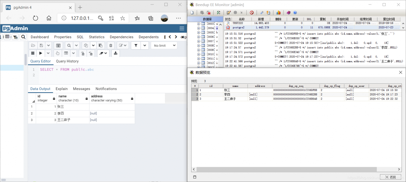
Task: Click the Open File folder icon
Action: coord(33,45)
